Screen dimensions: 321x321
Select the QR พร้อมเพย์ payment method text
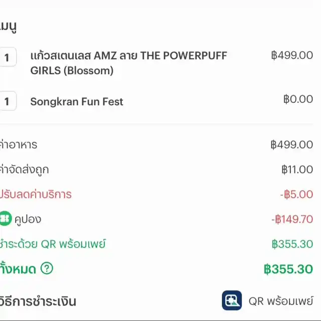click(281, 301)
